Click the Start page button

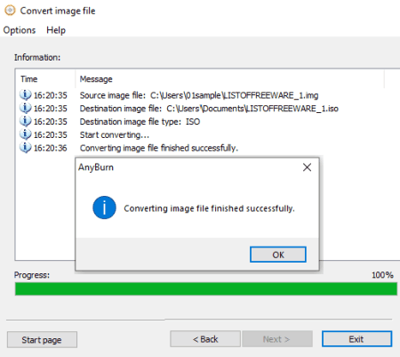[42, 340]
